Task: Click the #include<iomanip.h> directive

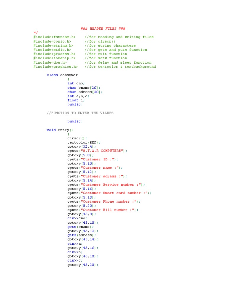Action: tap(54, 58)
